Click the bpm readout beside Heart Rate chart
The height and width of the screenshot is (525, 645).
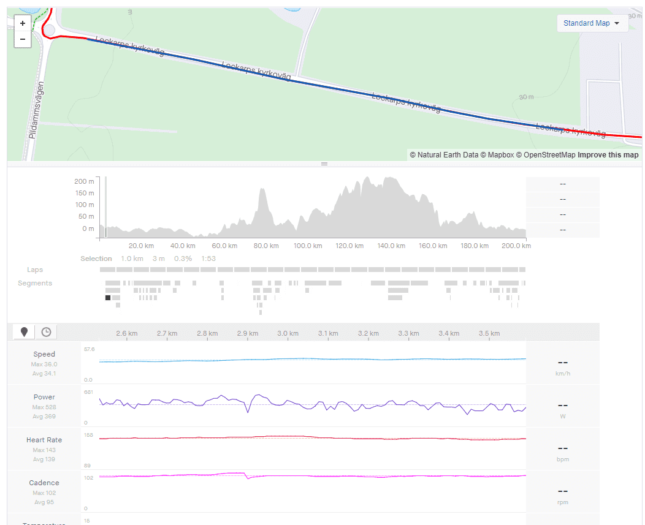pos(563,459)
